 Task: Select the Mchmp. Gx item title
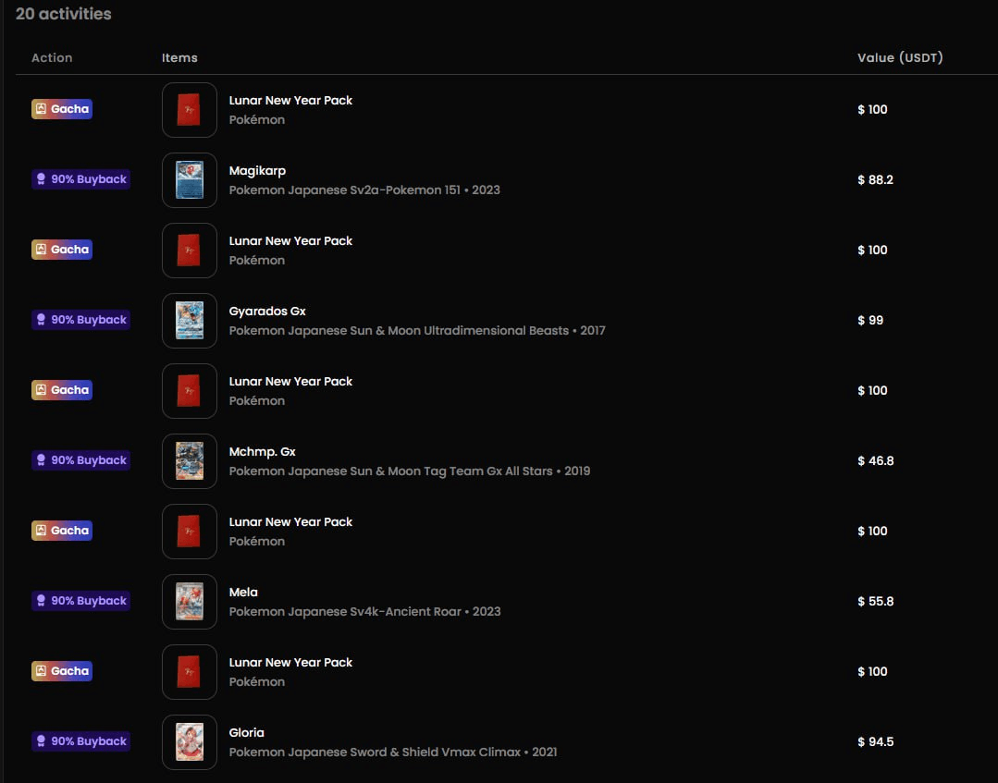(263, 452)
